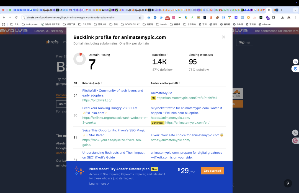
Task: Open the 导外链 bookmark
Action: tap(238, 24)
